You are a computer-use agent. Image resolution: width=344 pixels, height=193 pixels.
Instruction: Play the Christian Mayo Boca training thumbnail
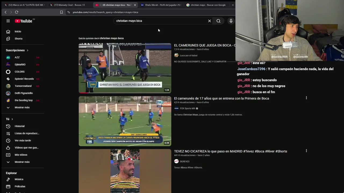point(125,68)
